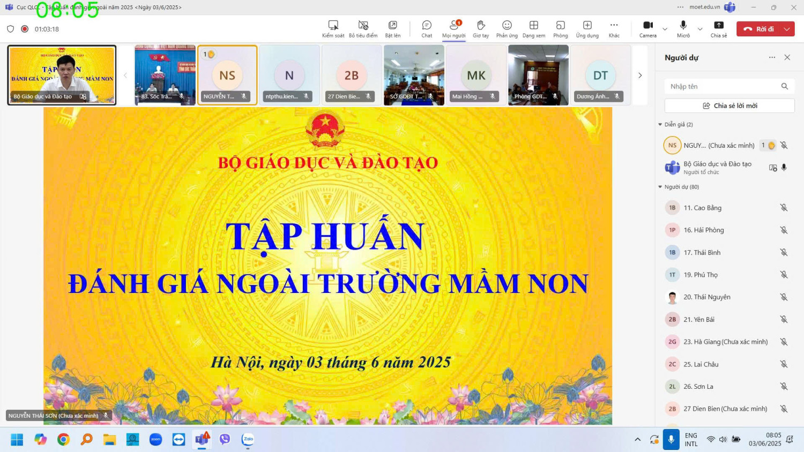Collapse the Diễn giả (2) section
The width and height of the screenshot is (804, 452).
click(660, 124)
